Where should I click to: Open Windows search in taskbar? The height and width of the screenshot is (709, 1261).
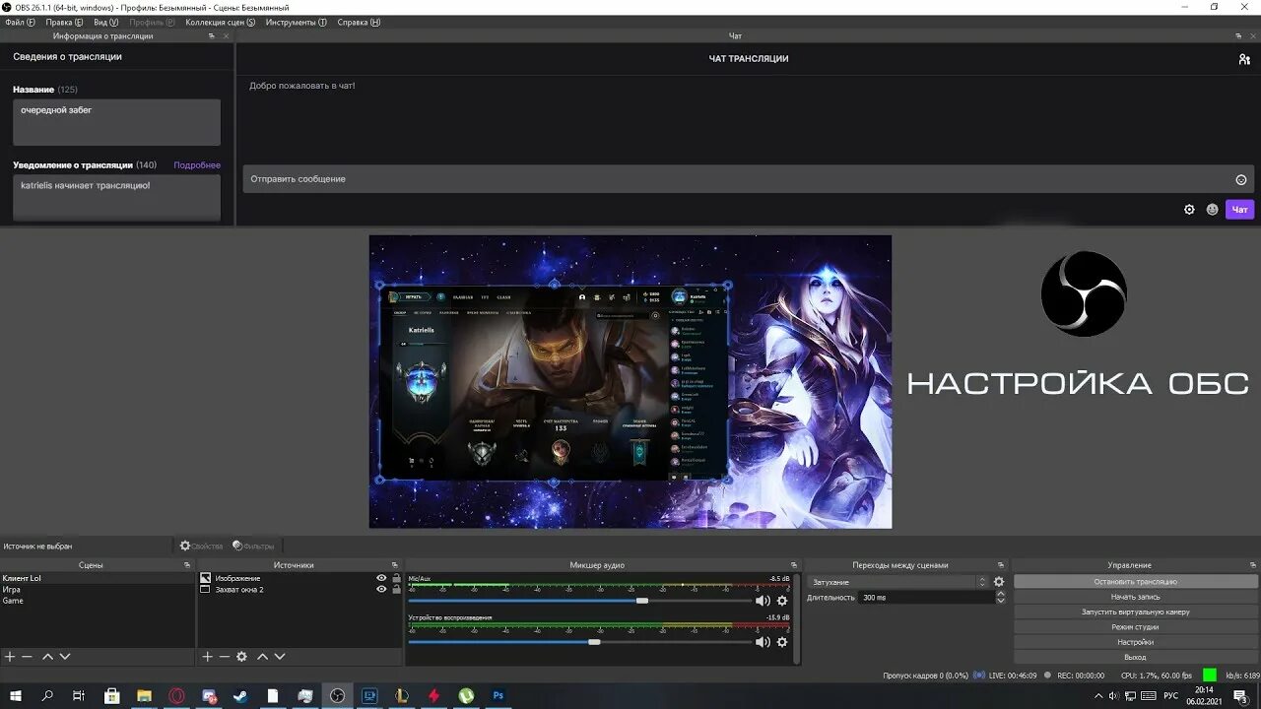pyautogui.click(x=47, y=695)
